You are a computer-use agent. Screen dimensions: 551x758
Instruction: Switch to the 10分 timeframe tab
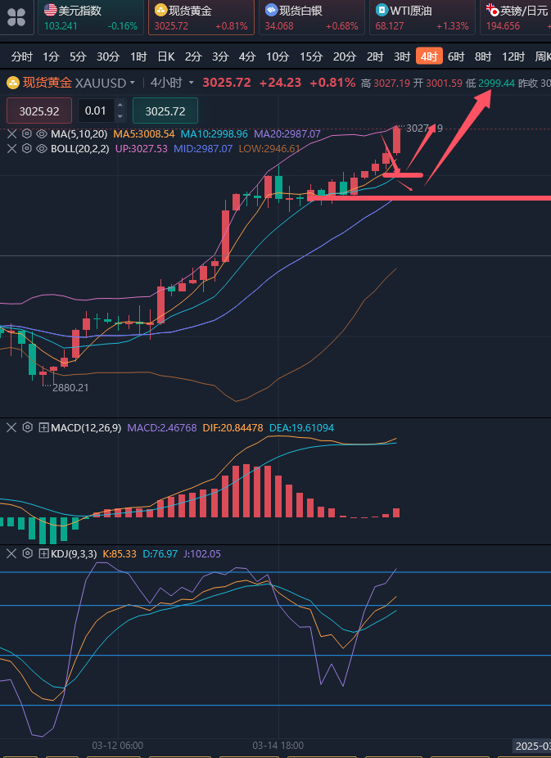coord(278,57)
